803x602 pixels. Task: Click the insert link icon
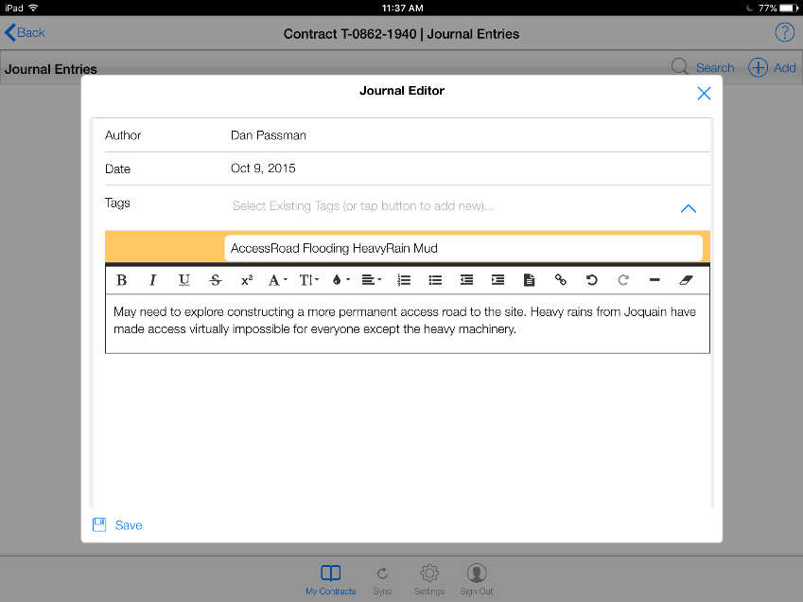tap(561, 280)
